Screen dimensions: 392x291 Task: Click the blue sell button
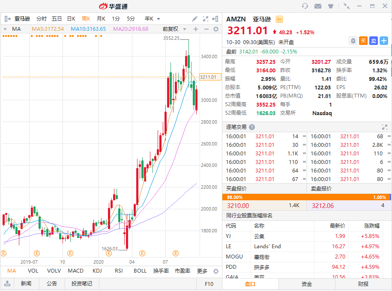[x=374, y=41]
